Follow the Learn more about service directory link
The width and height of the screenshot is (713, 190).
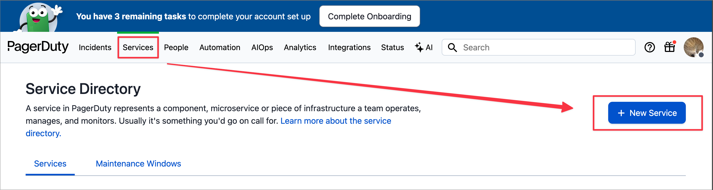tap(336, 121)
